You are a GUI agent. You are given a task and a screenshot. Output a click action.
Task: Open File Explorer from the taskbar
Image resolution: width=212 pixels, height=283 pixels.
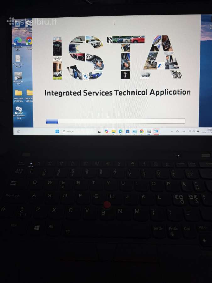click(113, 131)
